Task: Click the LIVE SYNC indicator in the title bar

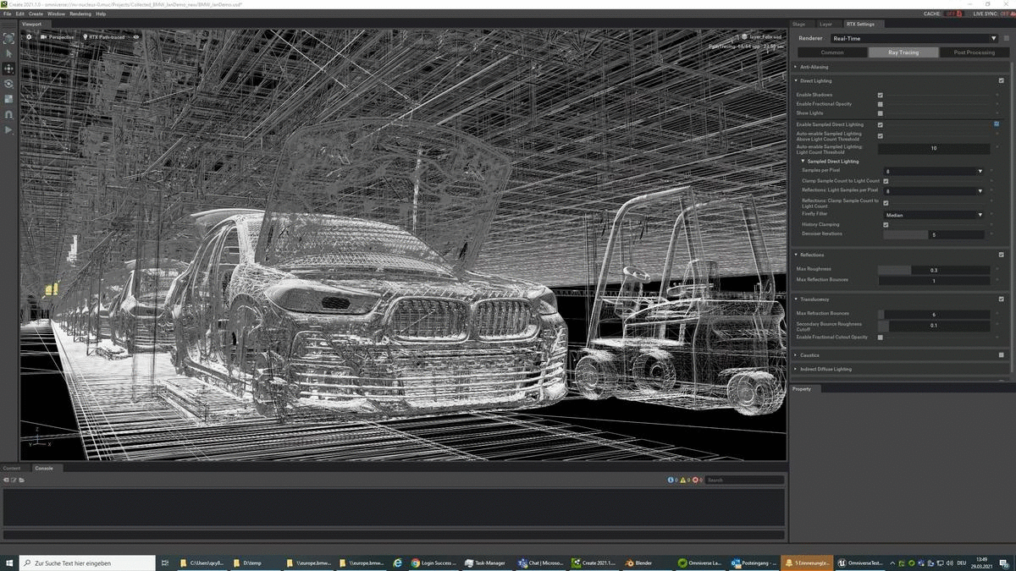Action: [987, 14]
